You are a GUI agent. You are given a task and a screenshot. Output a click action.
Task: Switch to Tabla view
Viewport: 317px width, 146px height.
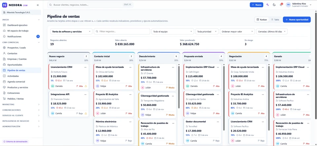pos(275,20)
